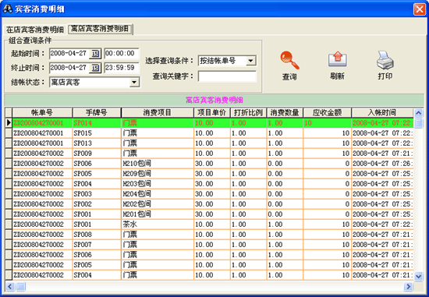
Task: Click the 打印 printer icon
Action: click(x=385, y=60)
